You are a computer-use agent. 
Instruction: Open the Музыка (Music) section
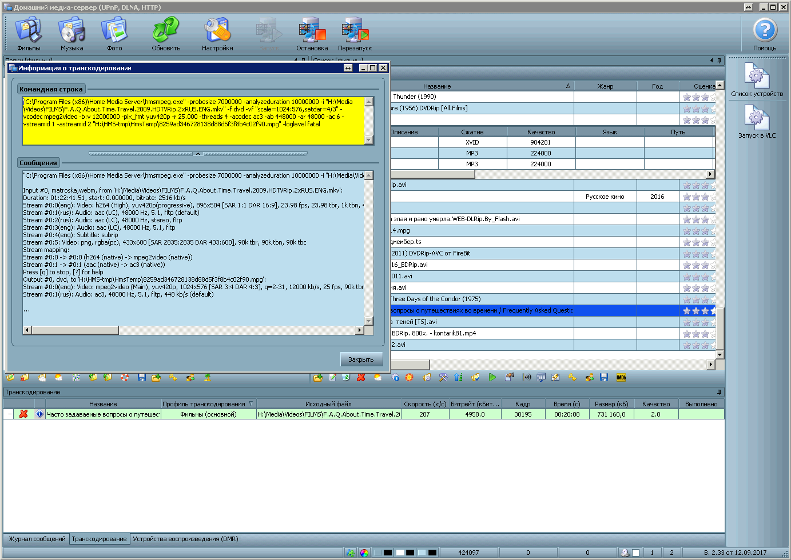click(x=72, y=33)
